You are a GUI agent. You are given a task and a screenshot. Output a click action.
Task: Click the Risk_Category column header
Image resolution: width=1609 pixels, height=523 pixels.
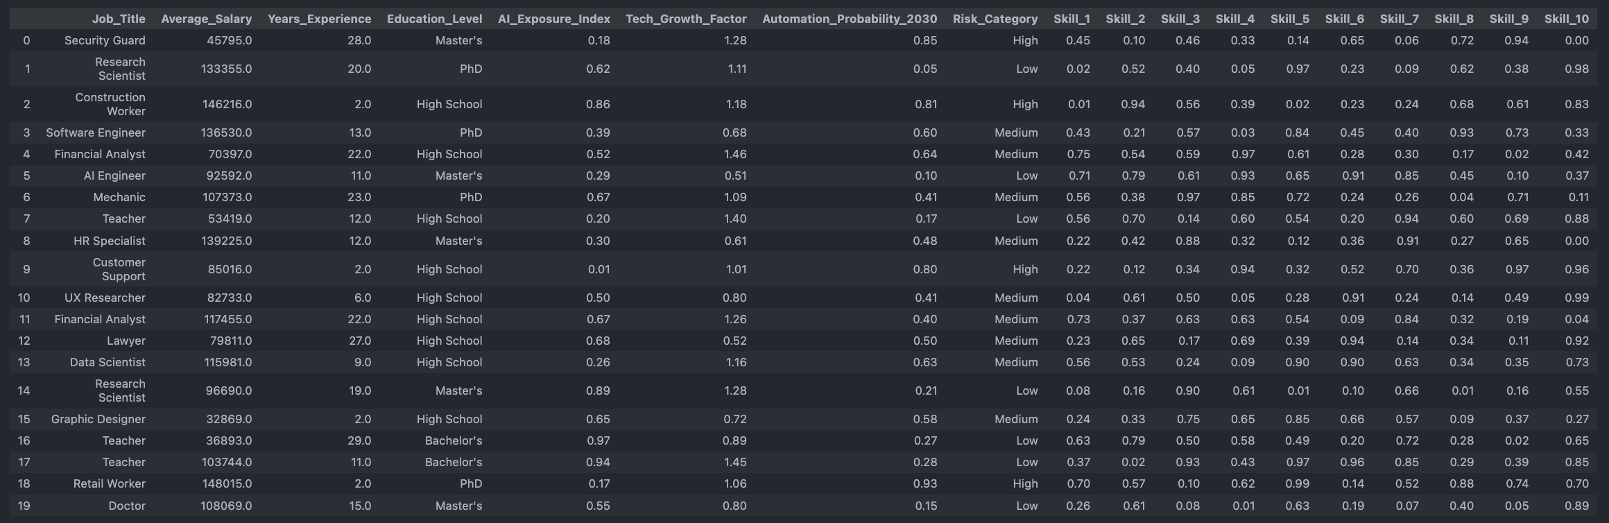pos(995,19)
